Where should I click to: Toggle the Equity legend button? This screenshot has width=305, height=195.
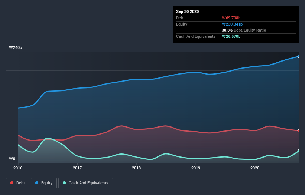pyautogui.click(x=44, y=183)
